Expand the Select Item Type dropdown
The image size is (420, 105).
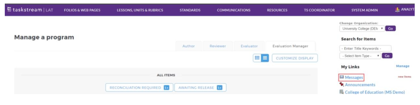tap(360, 56)
